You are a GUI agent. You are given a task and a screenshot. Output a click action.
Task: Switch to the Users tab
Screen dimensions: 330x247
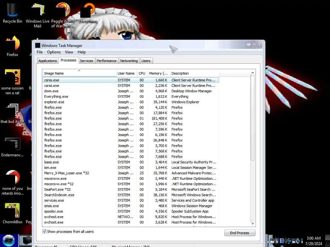pos(146,61)
